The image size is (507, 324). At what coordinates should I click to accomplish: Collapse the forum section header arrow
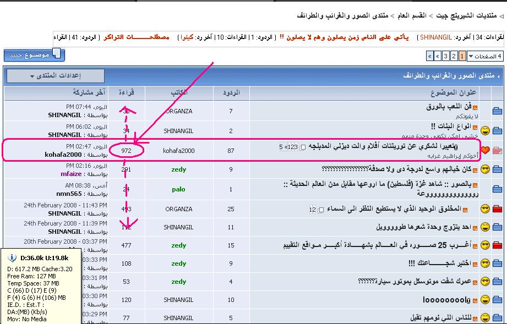point(499,75)
